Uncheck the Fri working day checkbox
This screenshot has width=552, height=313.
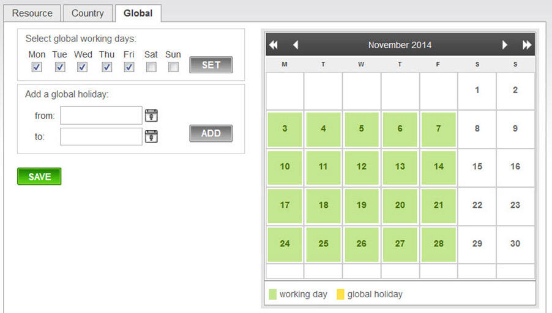129,67
